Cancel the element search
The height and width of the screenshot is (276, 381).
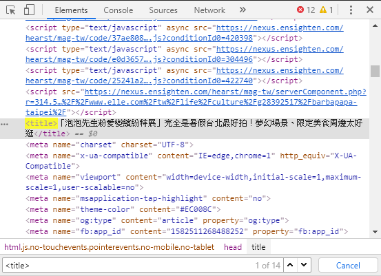[x=348, y=265]
